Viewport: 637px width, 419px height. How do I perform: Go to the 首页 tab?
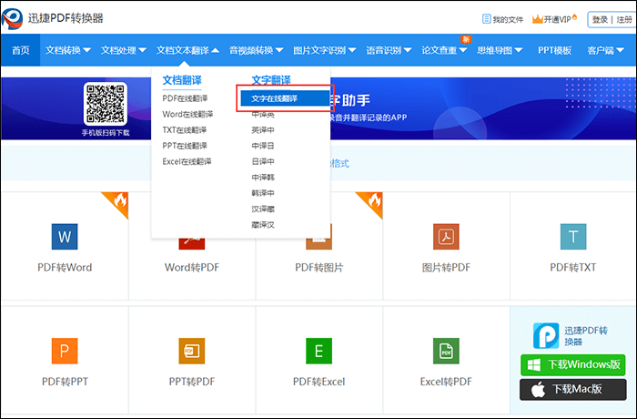[x=21, y=50]
